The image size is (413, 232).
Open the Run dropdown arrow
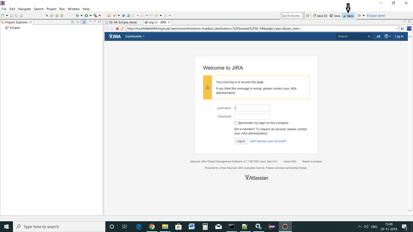click(91, 16)
